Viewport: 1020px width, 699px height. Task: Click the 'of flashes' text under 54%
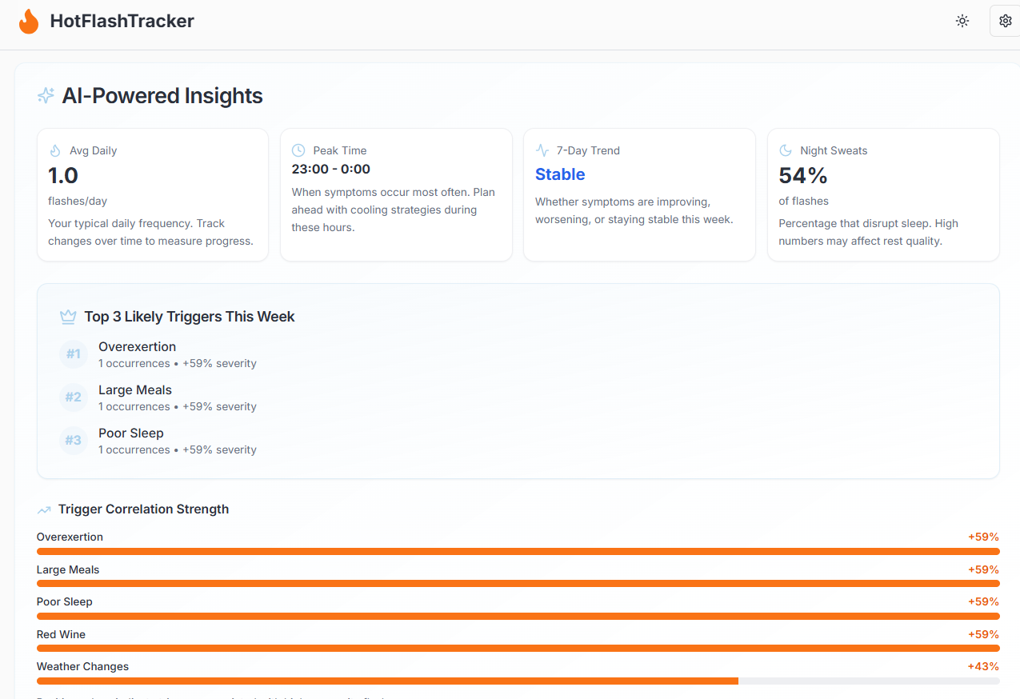[x=803, y=201]
